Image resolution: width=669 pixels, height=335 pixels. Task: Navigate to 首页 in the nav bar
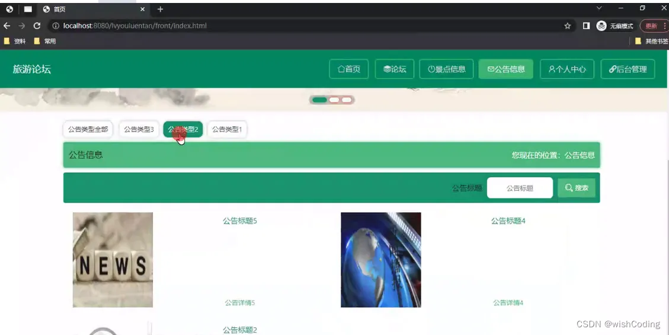point(348,69)
